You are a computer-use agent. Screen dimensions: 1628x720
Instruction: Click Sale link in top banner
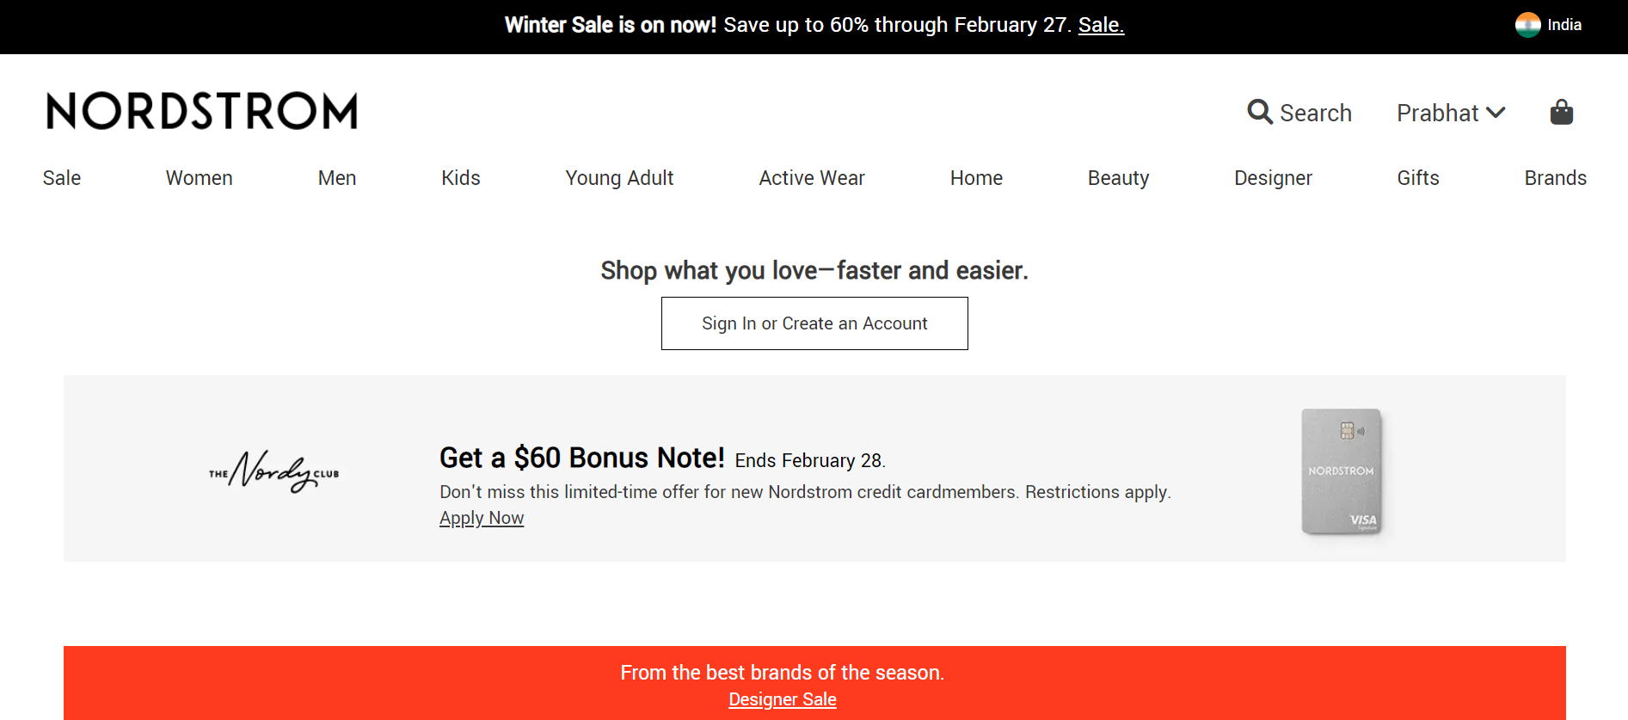click(1101, 25)
